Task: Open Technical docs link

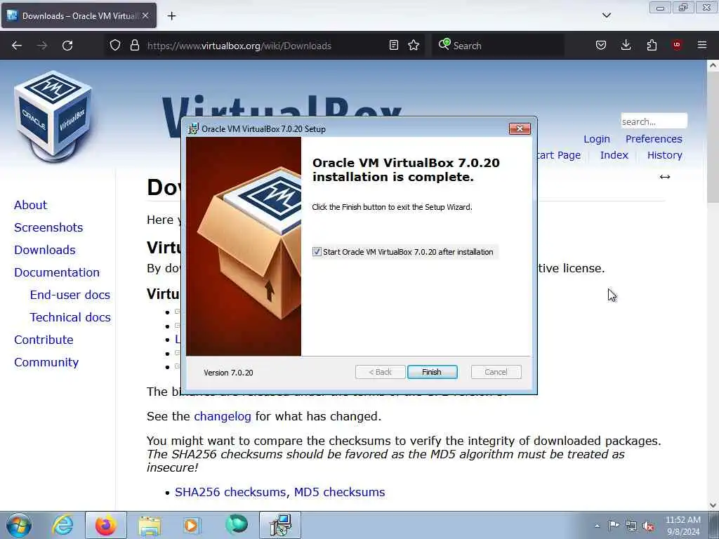Action: point(70,317)
